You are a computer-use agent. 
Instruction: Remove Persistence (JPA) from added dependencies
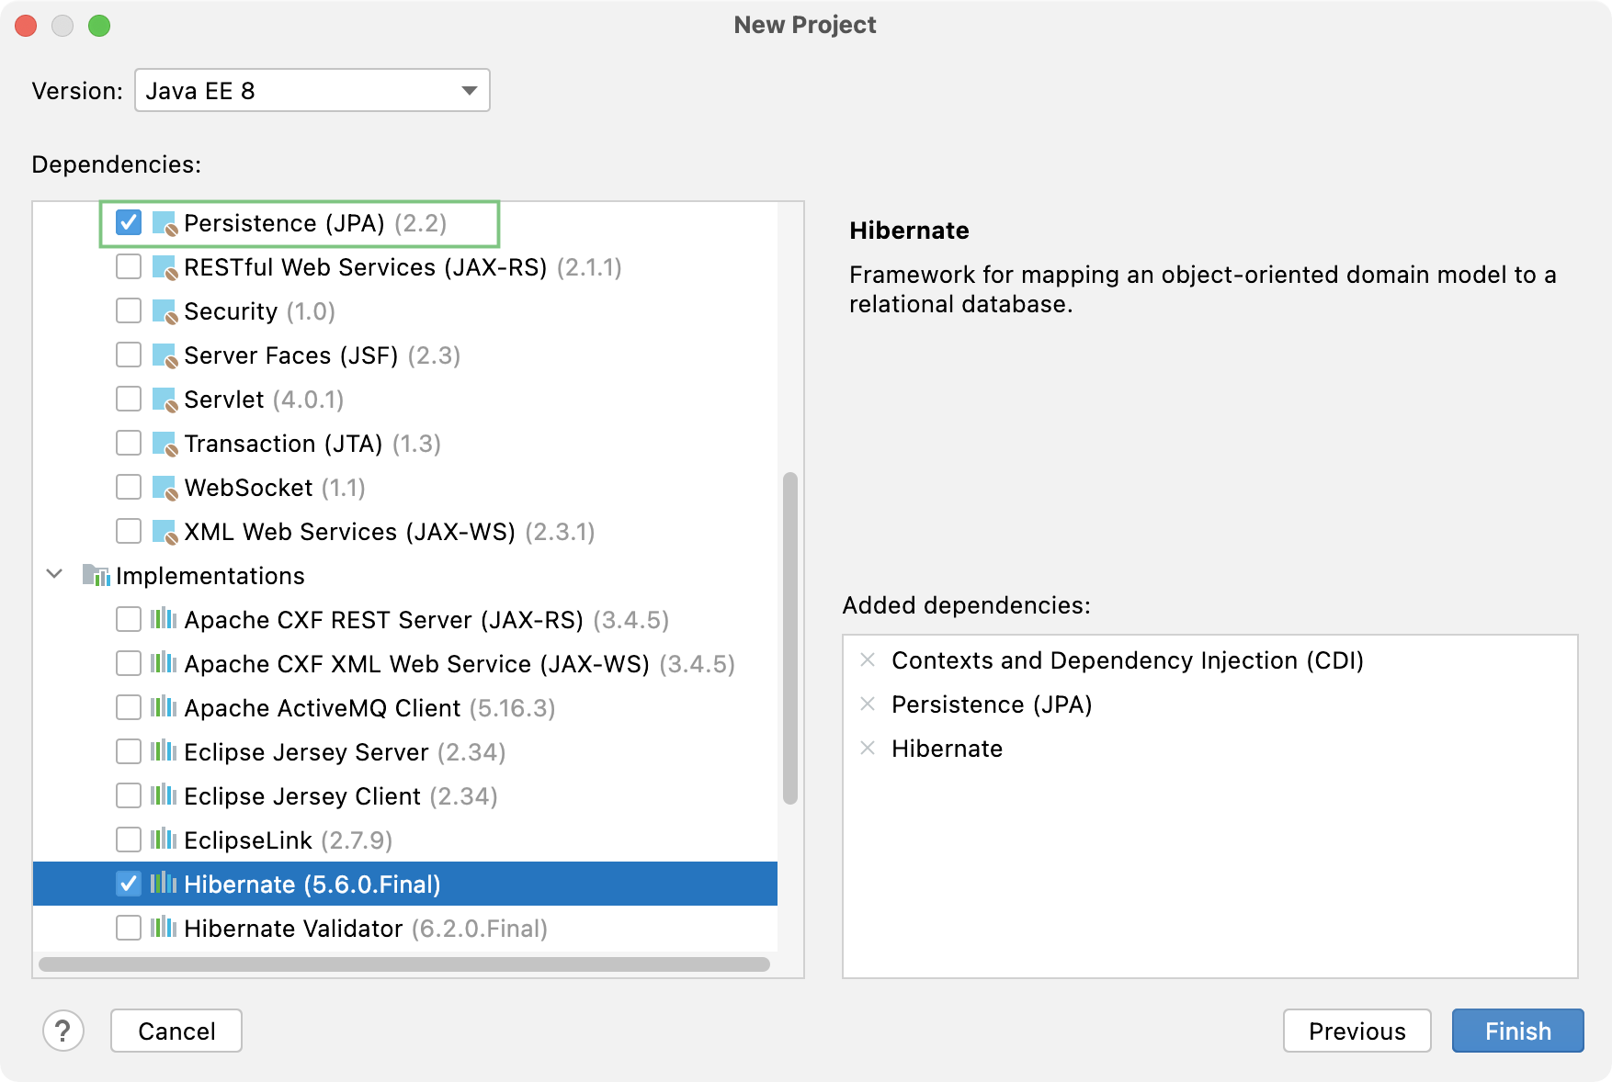(868, 704)
